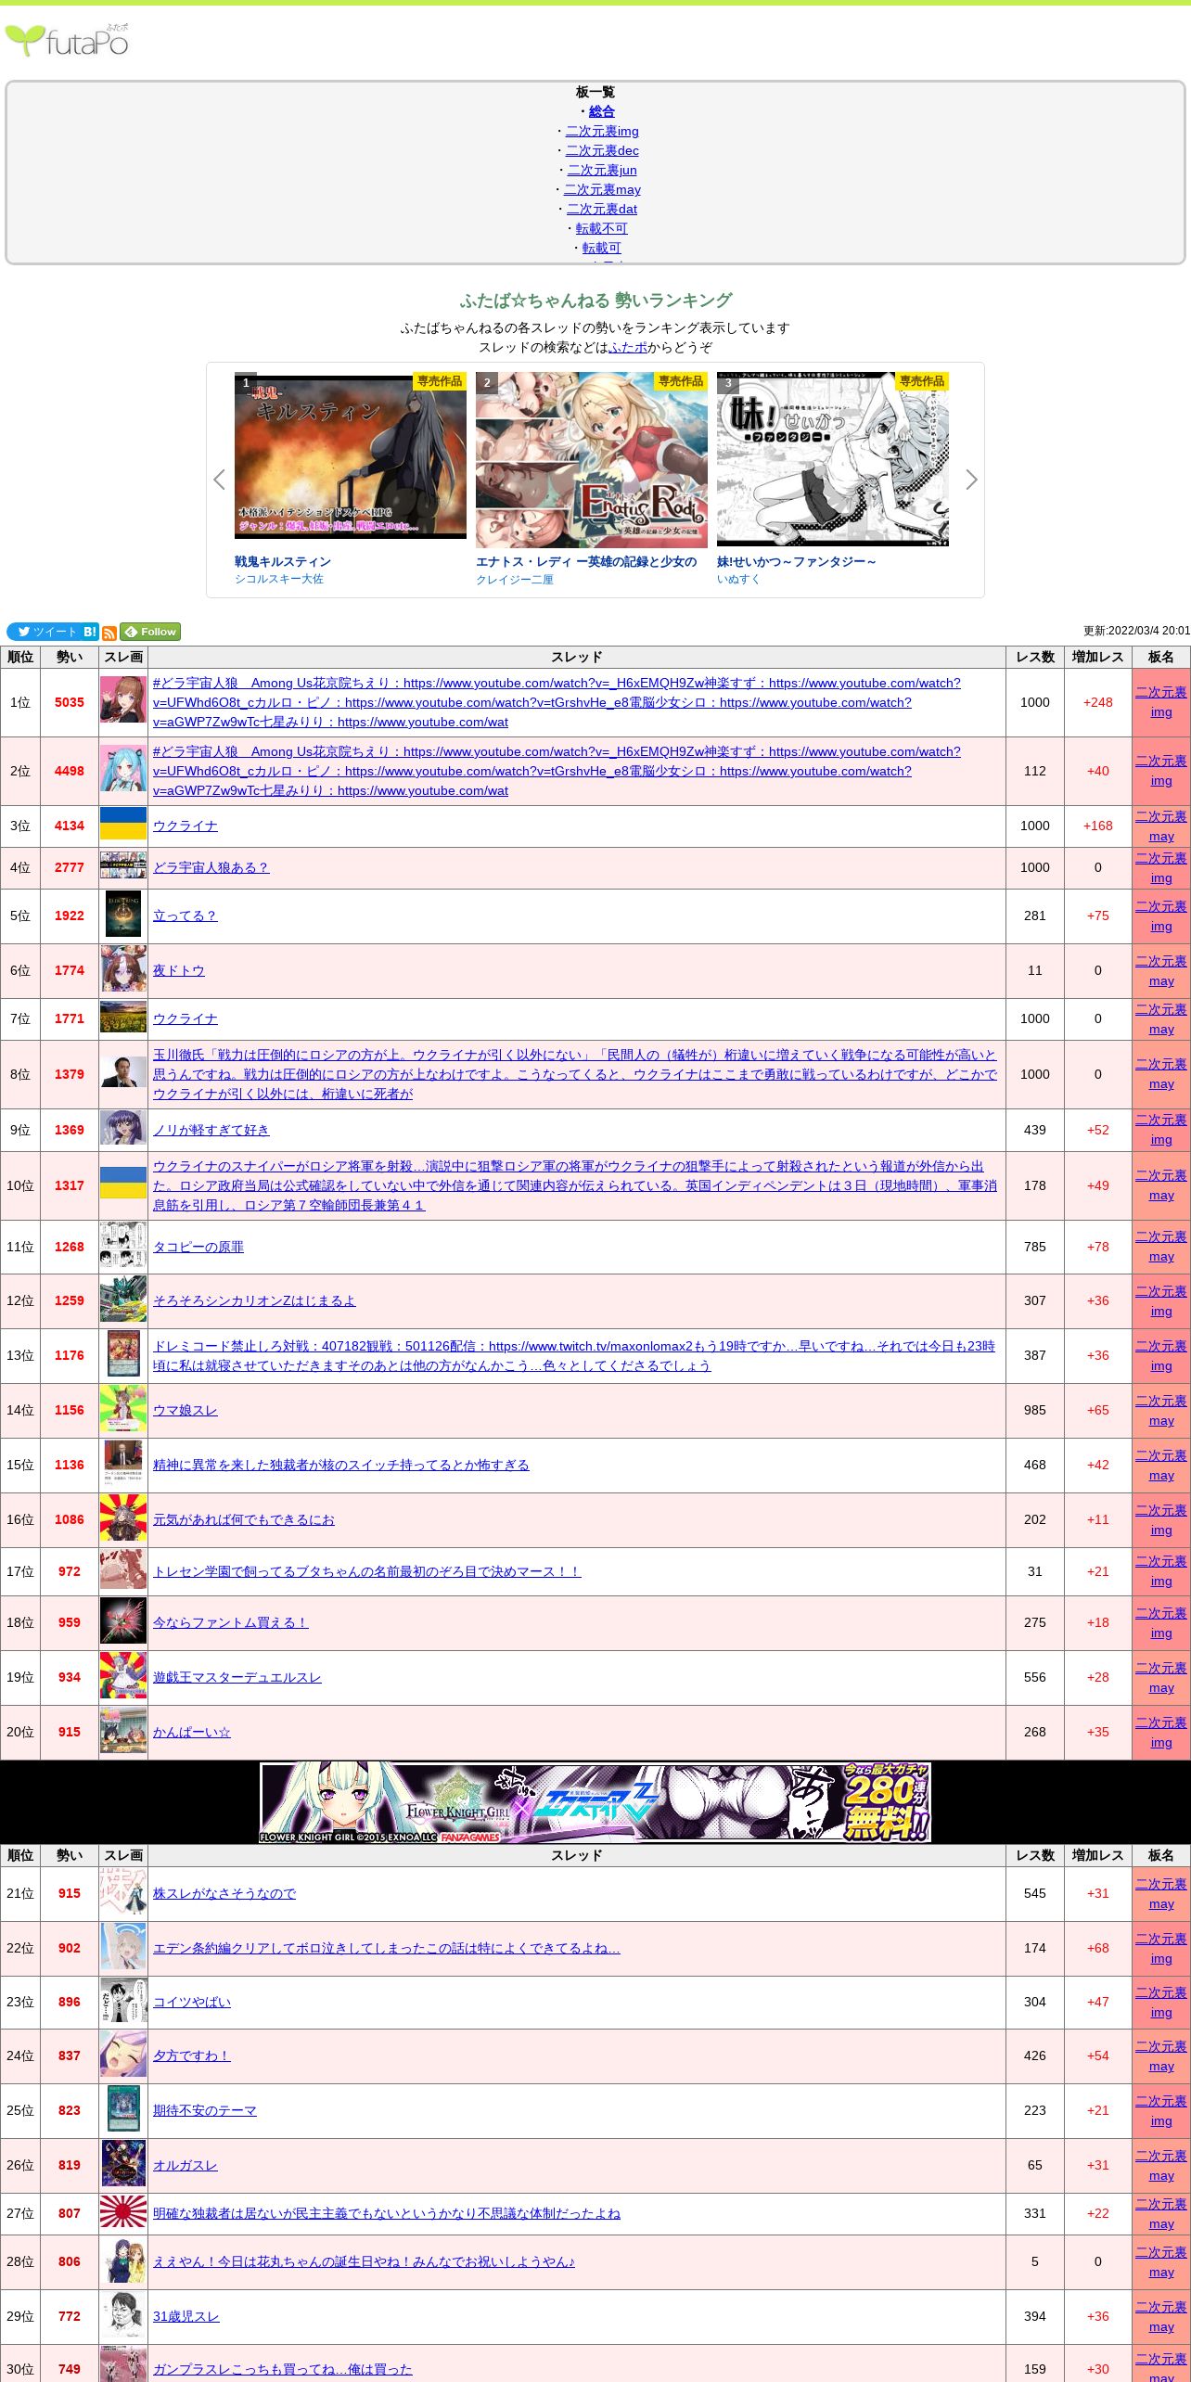Open 転載可 board link
Viewport: 1191px width, 2382px height.
click(x=602, y=248)
